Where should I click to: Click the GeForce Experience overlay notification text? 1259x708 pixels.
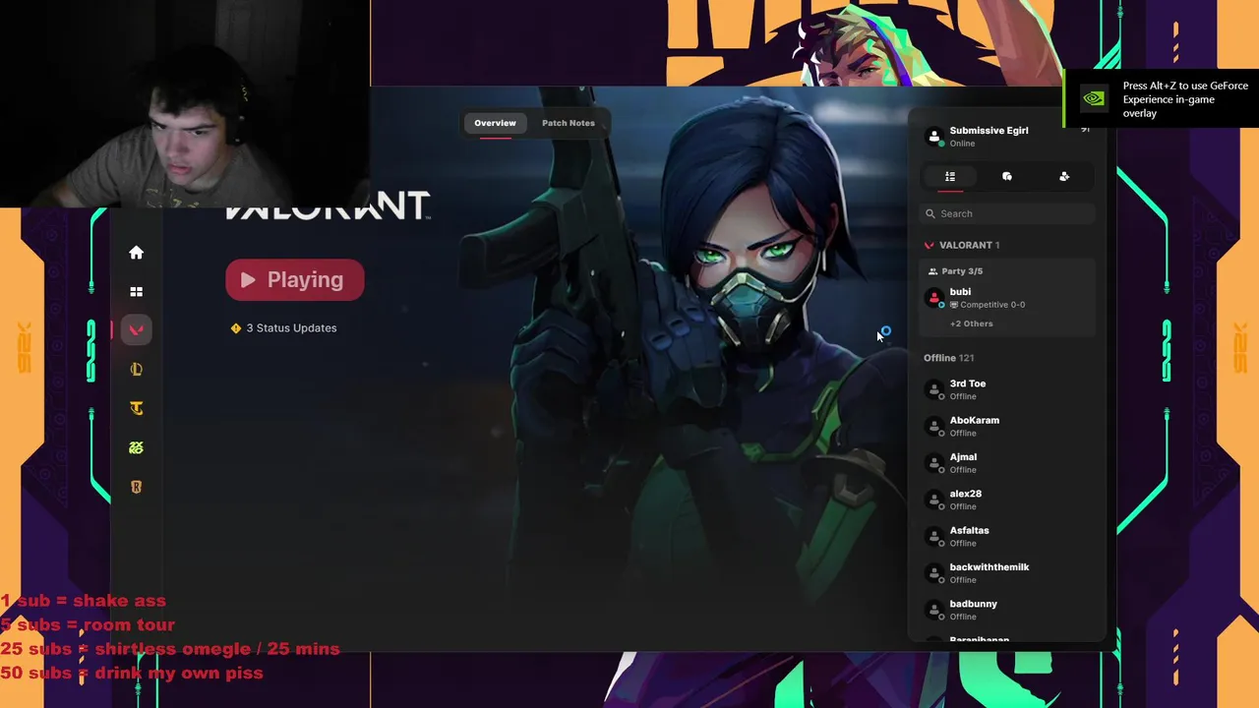pos(1184,99)
